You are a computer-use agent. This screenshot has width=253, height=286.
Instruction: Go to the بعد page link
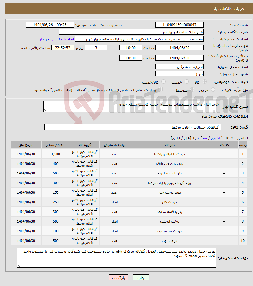pyautogui.click(x=205, y=138)
